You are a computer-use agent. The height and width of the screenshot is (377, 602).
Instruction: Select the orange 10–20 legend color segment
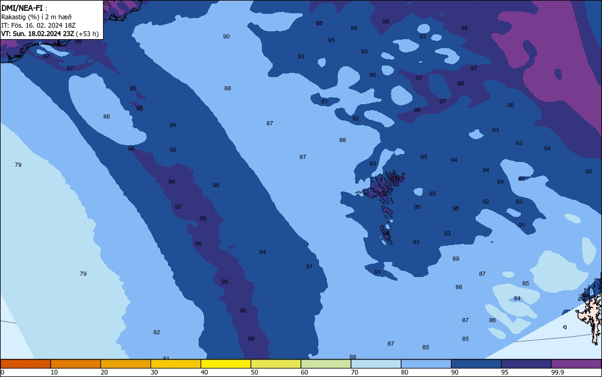[76, 364]
